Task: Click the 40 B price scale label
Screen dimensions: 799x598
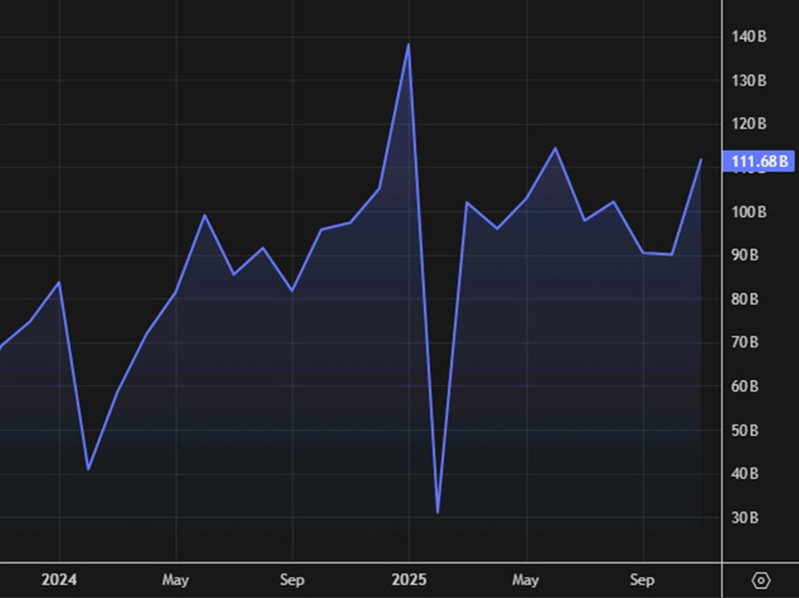Action: click(x=745, y=473)
